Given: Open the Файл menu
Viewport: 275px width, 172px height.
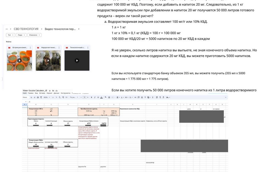Looking at the screenshot, I should coord(25,93).
